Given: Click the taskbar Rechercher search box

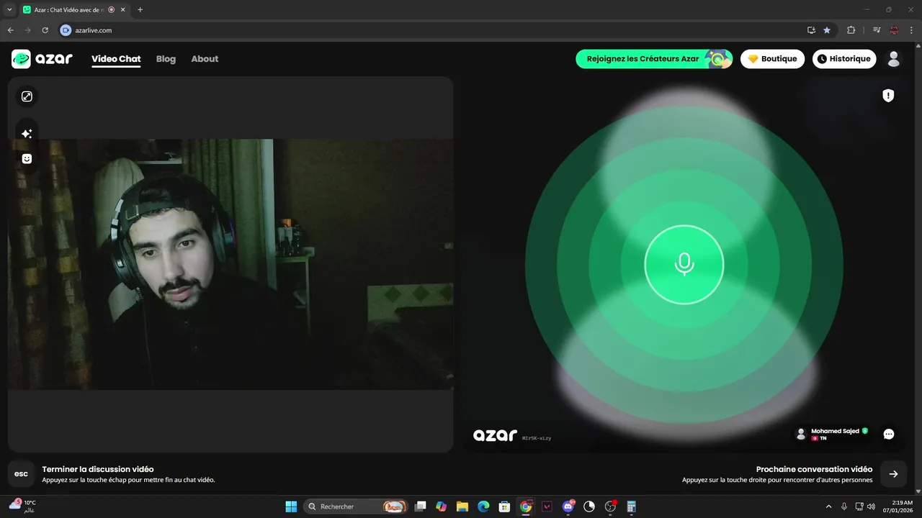Looking at the screenshot, I should click(356, 506).
